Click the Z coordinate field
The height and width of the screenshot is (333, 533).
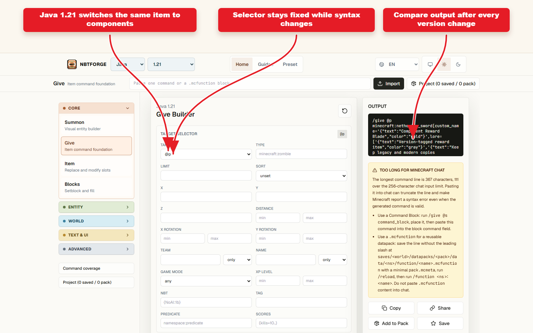coord(206,218)
